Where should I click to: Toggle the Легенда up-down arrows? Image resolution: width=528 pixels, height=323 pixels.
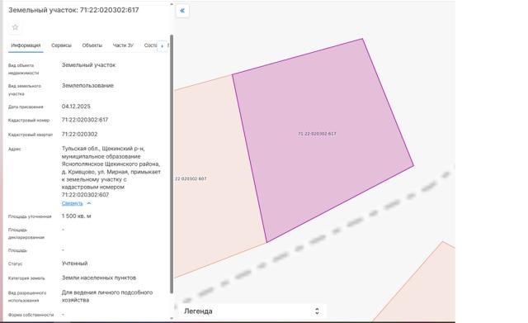(317, 311)
